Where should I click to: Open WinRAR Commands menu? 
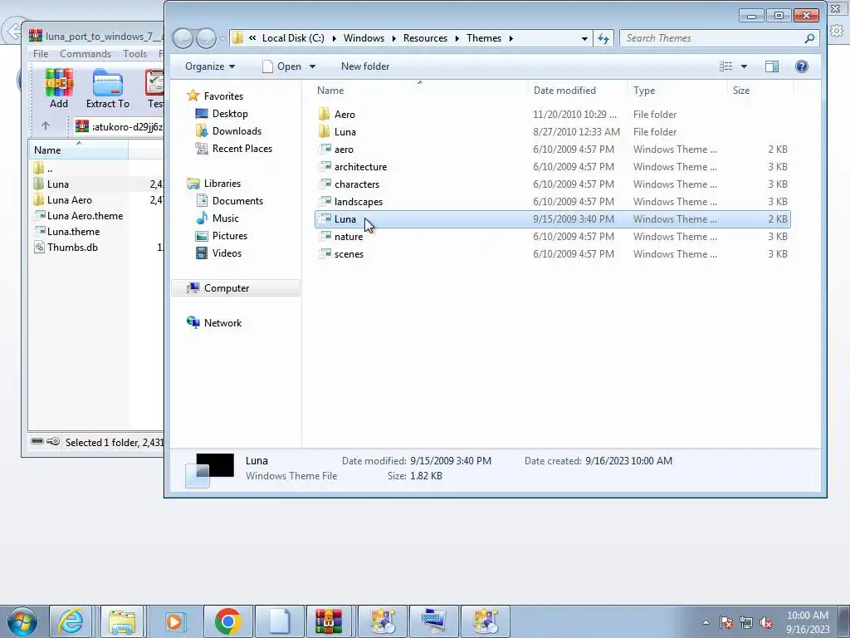(85, 54)
